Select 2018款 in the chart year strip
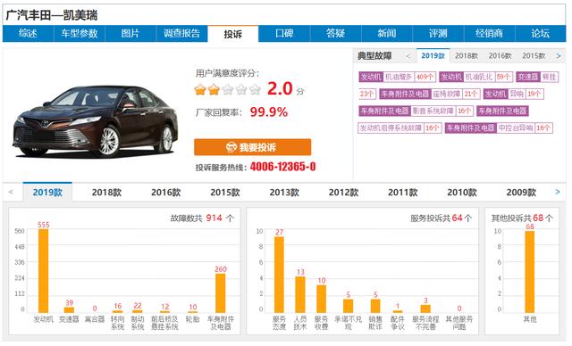This screenshot has height=346, width=572. click(x=106, y=192)
